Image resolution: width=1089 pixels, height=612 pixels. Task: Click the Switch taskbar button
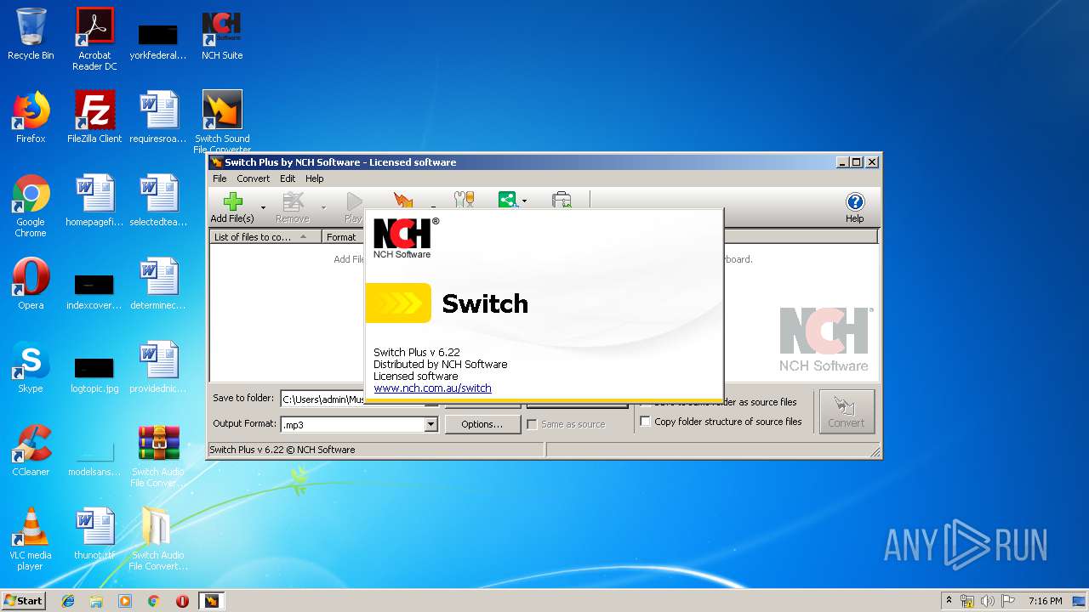[x=211, y=601]
